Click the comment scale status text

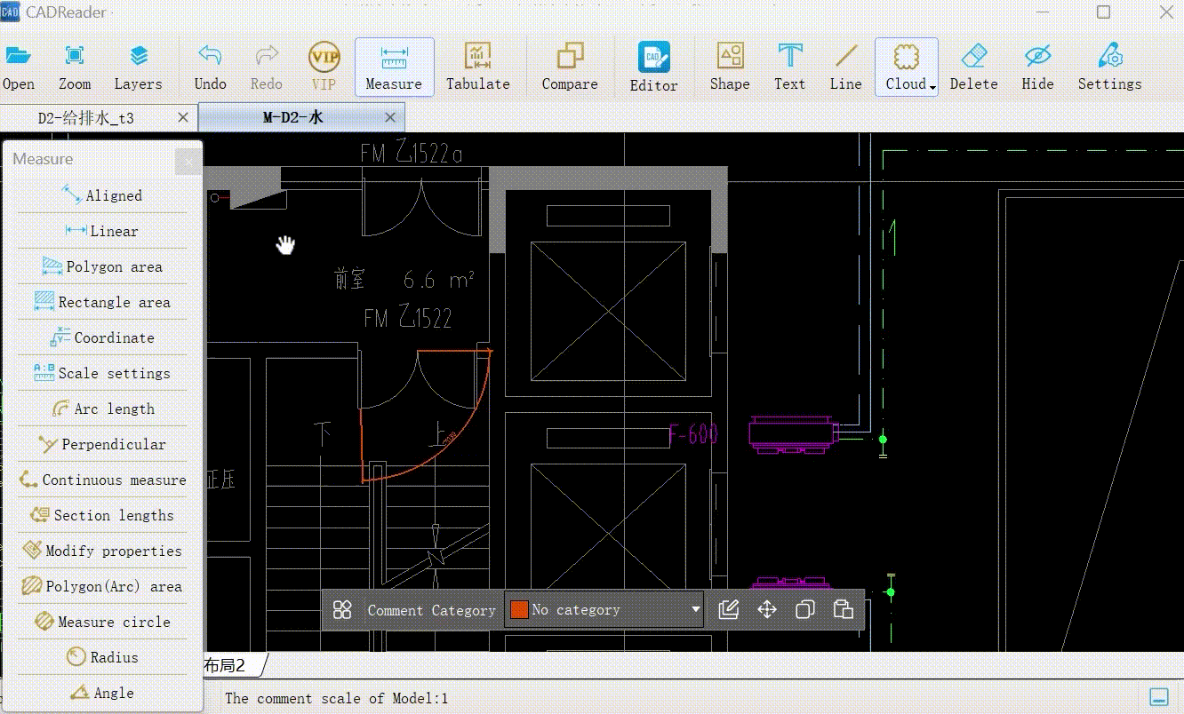coord(337,699)
